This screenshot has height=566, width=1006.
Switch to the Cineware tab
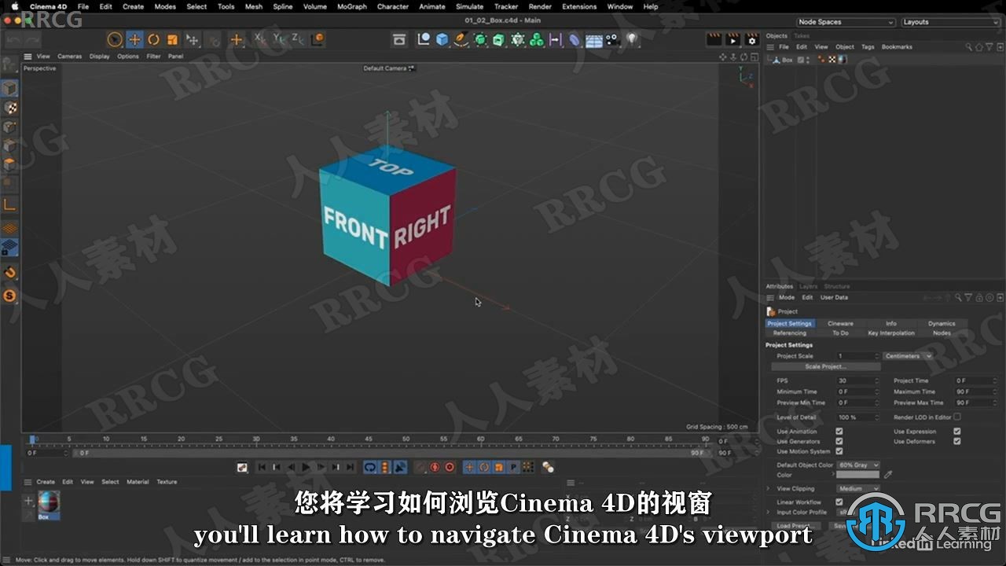tap(840, 323)
